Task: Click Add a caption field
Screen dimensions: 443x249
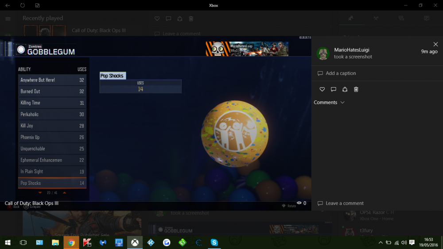Action: (x=341, y=73)
